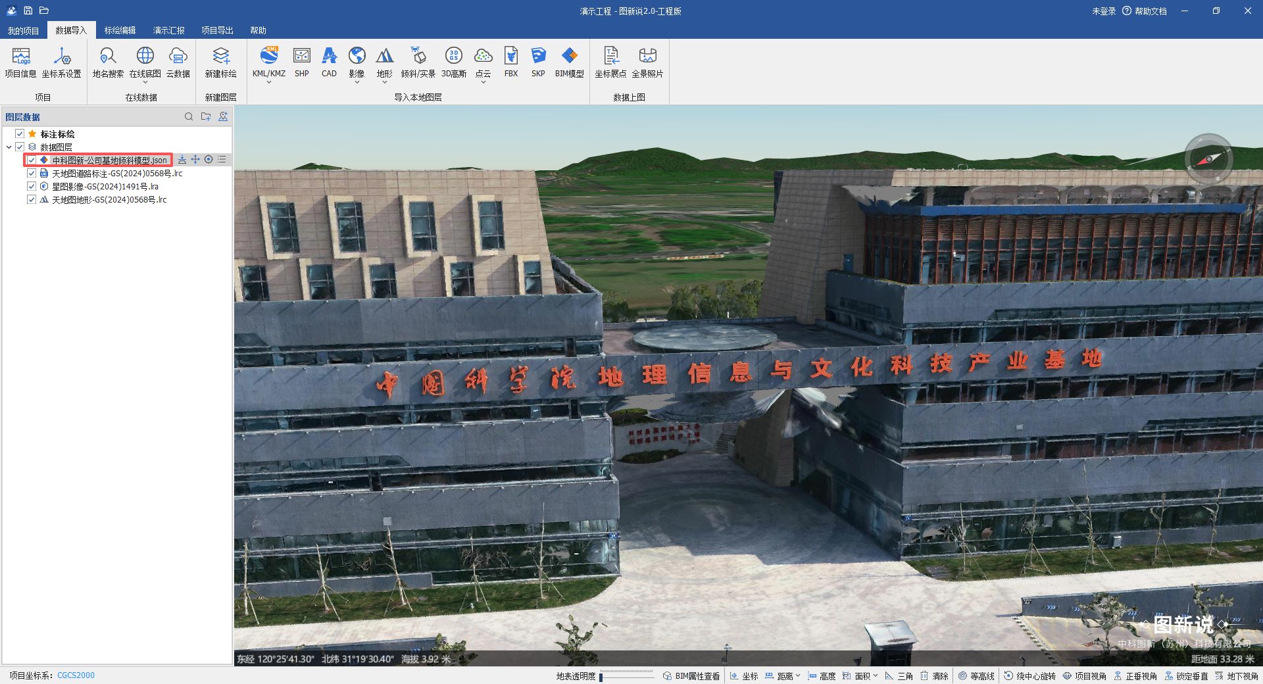This screenshot has height=684, width=1263.
Task: Click the save icon in the title bar
Action: pos(28,11)
